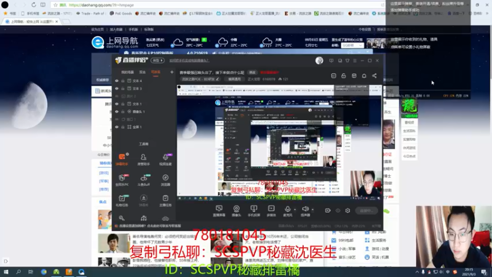Open the 浏览器 tool in toolbox

tap(165, 180)
